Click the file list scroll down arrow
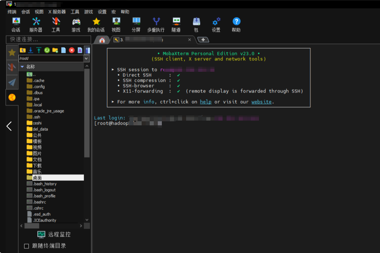The image size is (380, 253). (x=87, y=220)
